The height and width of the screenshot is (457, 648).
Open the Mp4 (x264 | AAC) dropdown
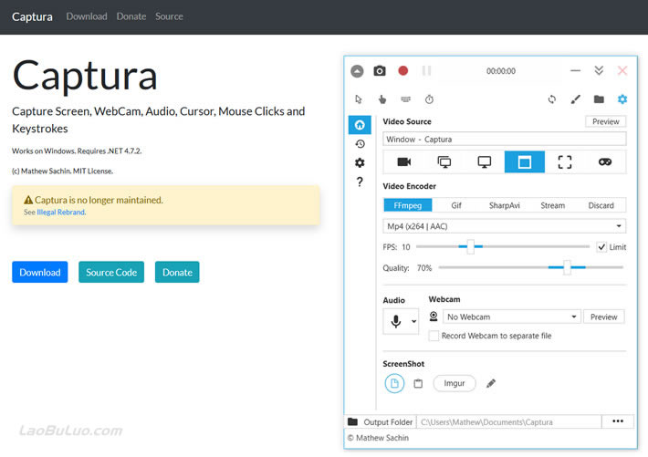[504, 226]
